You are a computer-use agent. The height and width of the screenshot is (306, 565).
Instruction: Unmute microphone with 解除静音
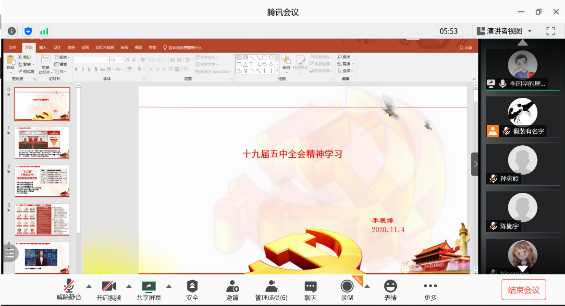click(x=69, y=290)
